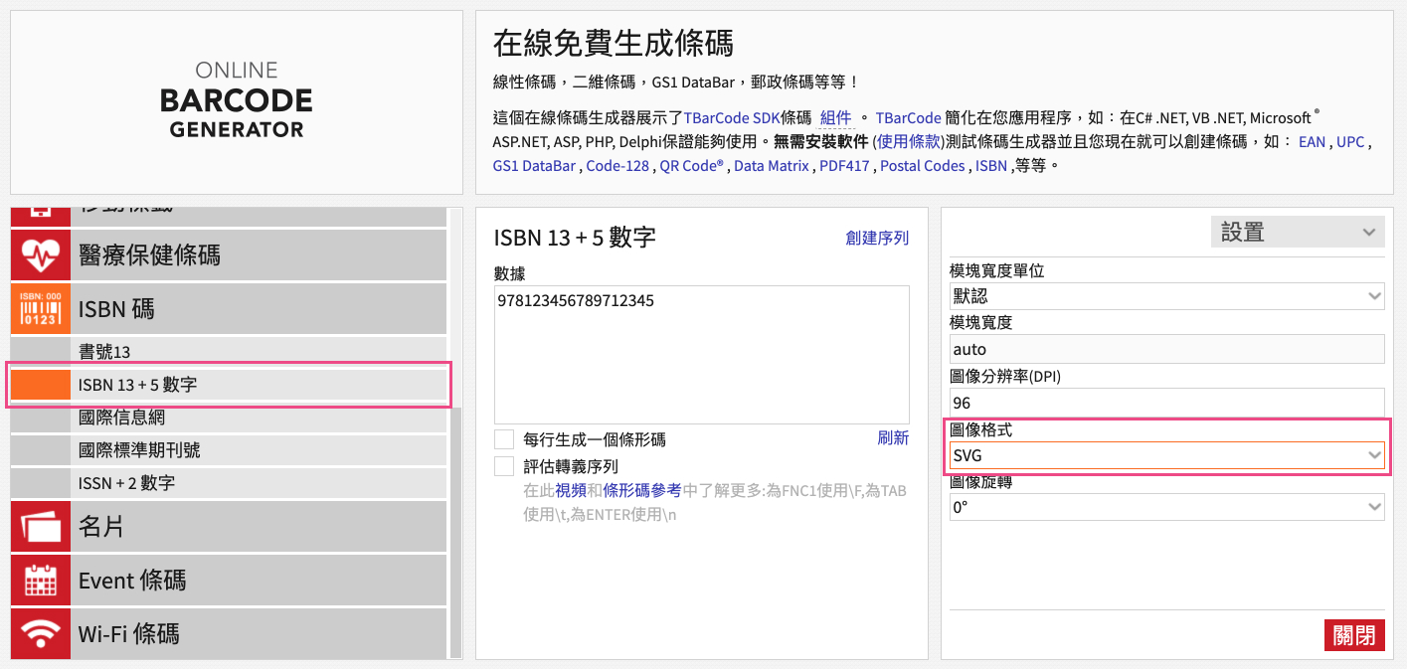Image resolution: width=1407 pixels, height=672 pixels.
Task: Click the barcode data text area
Action: (701, 355)
